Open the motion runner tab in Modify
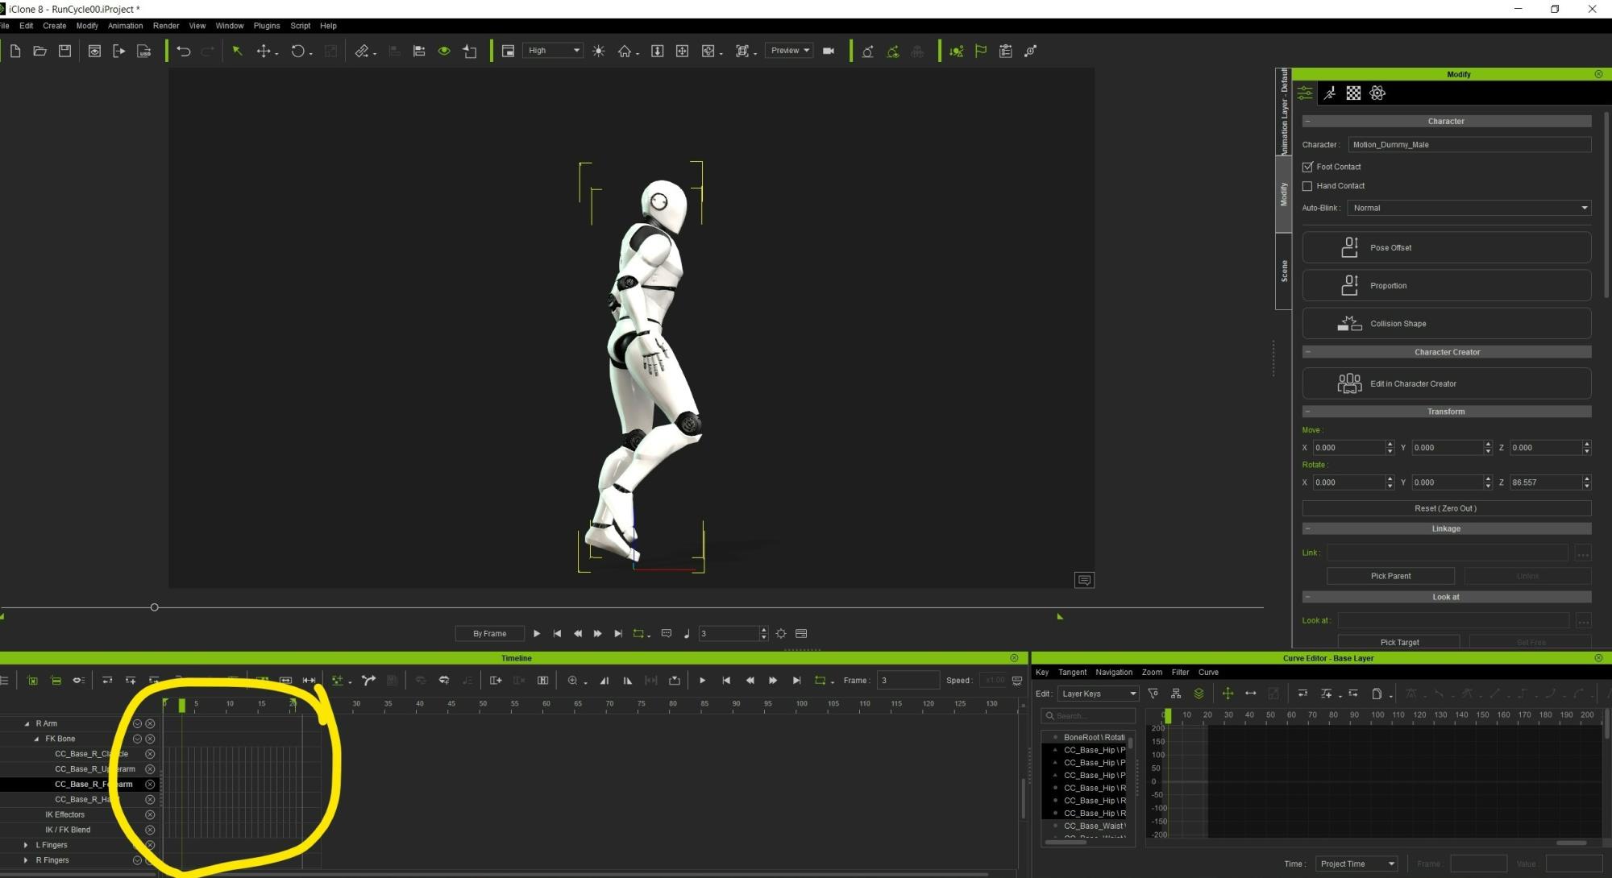This screenshot has height=878, width=1612. click(x=1330, y=93)
